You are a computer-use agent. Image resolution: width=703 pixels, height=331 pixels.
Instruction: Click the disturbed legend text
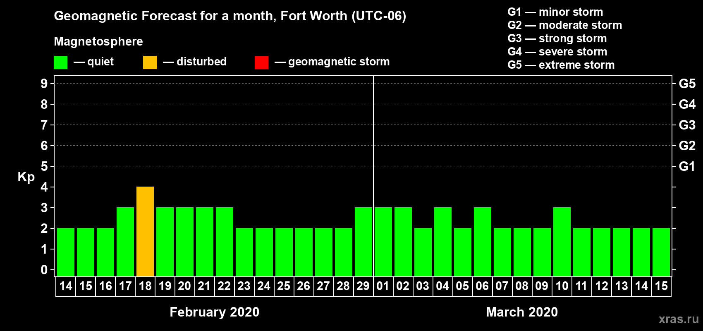coord(202,62)
